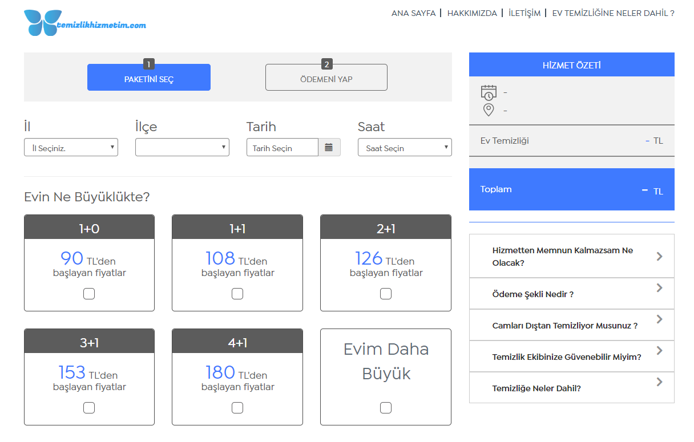Click the 180 TL'den price text
This screenshot has height=442, width=694.
[236, 373]
